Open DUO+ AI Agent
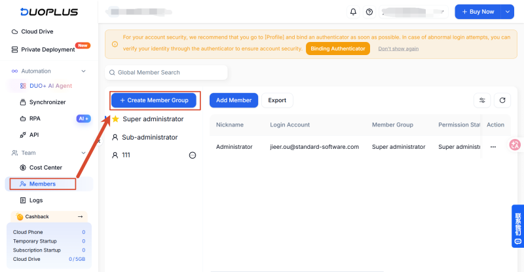This screenshot has height=272, width=524. [x=46, y=86]
